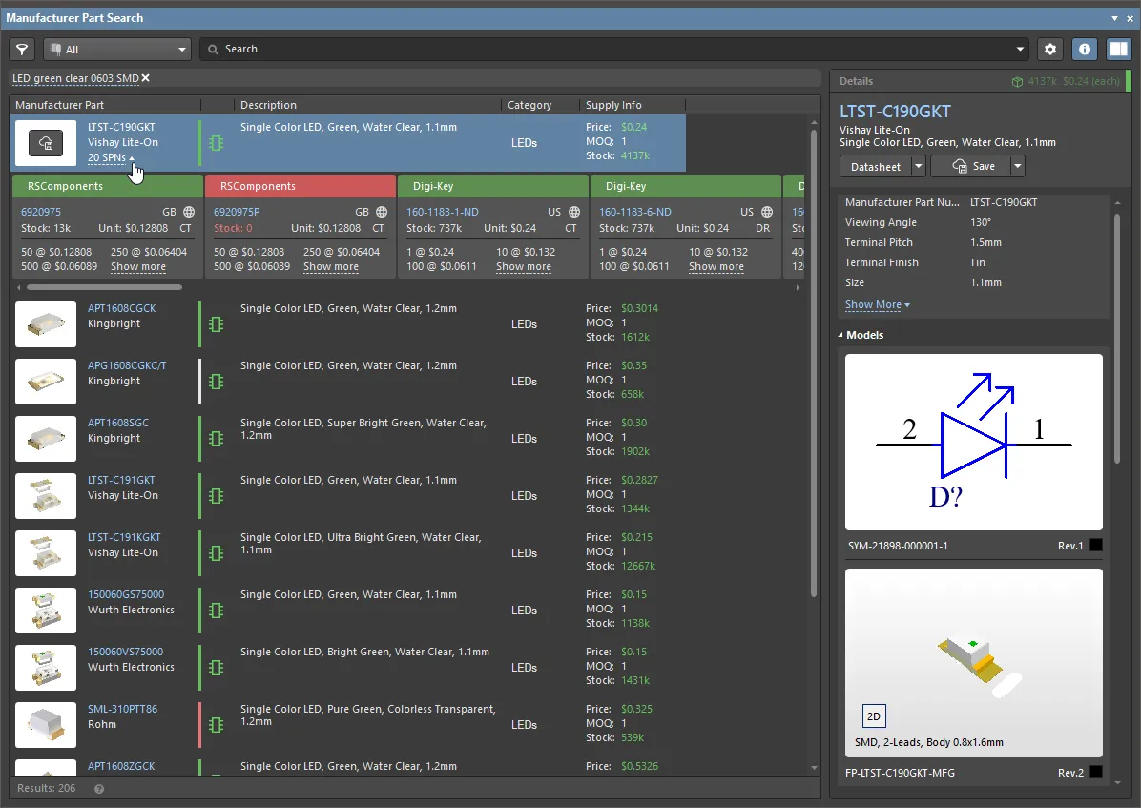Viewport: 1141px width, 808px height.
Task: Expand the search history dropdown arrow
Action: (x=1020, y=50)
